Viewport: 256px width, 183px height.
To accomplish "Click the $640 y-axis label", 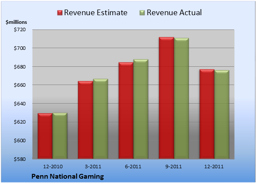I will [x=20, y=104].
